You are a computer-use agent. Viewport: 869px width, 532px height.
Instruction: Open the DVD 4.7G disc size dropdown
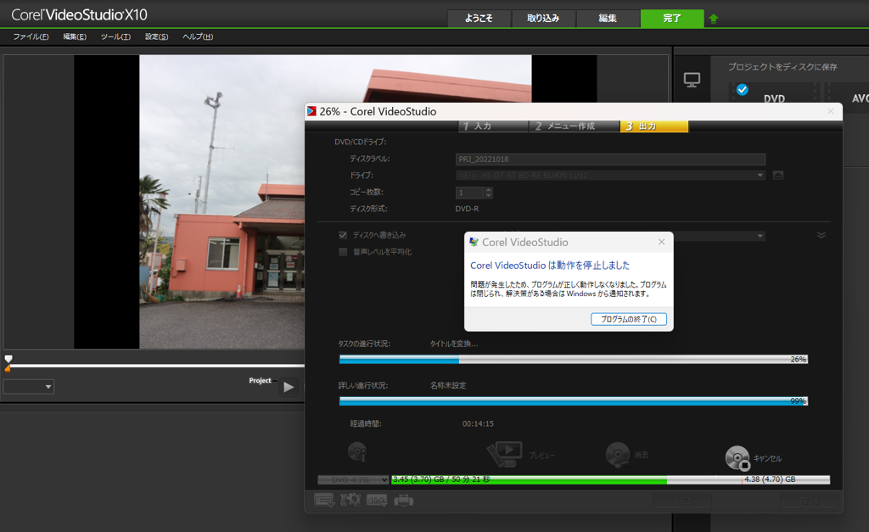click(353, 479)
